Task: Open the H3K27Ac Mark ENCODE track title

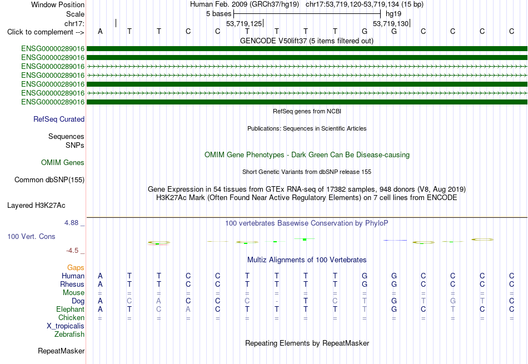Action: tap(307, 198)
